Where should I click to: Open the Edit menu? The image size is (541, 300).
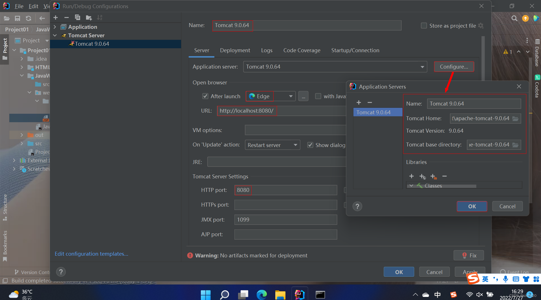click(x=33, y=6)
